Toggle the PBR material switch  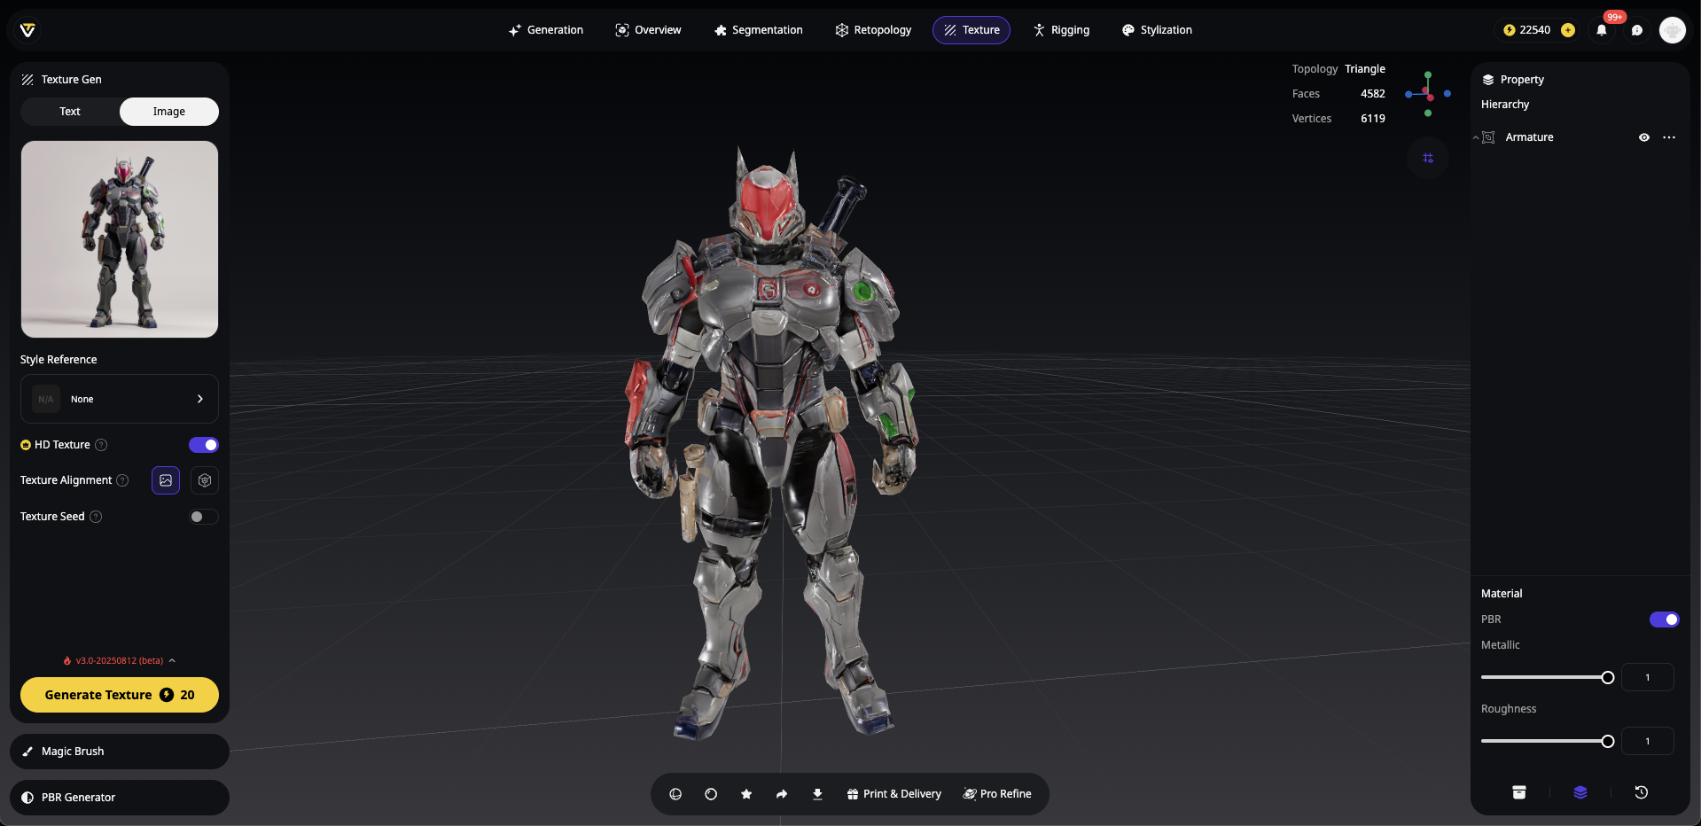click(1665, 619)
